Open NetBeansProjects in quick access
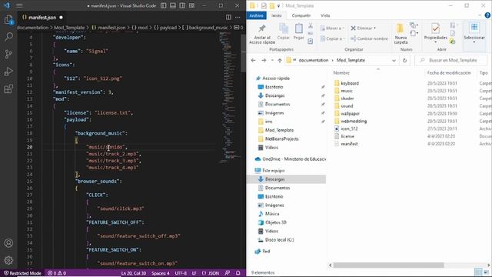This screenshot has height=277, width=492. [282, 138]
